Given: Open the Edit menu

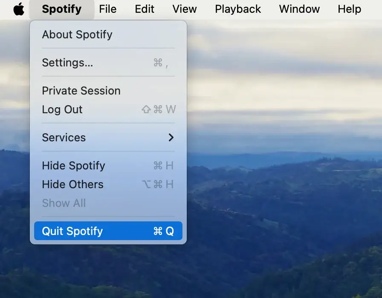Looking at the screenshot, I should (144, 9).
